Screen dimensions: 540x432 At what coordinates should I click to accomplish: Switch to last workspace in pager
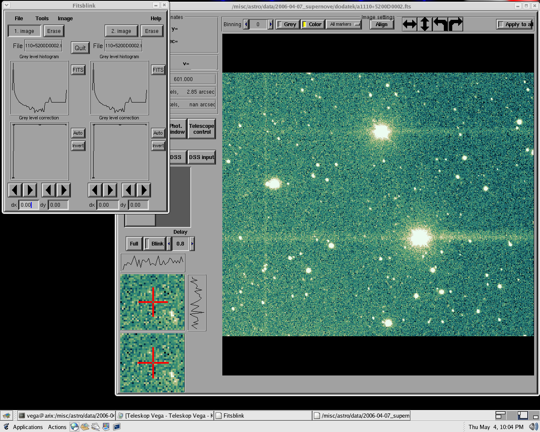tap(533, 416)
